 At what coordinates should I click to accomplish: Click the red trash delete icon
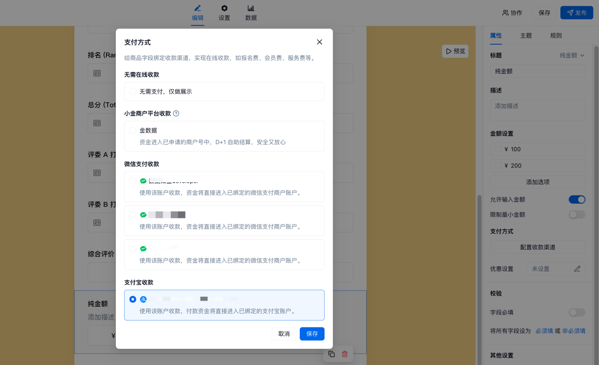coord(345,354)
